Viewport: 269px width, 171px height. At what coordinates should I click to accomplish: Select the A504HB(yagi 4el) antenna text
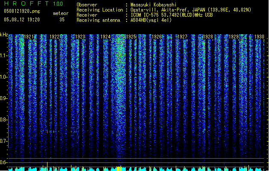click(151, 20)
